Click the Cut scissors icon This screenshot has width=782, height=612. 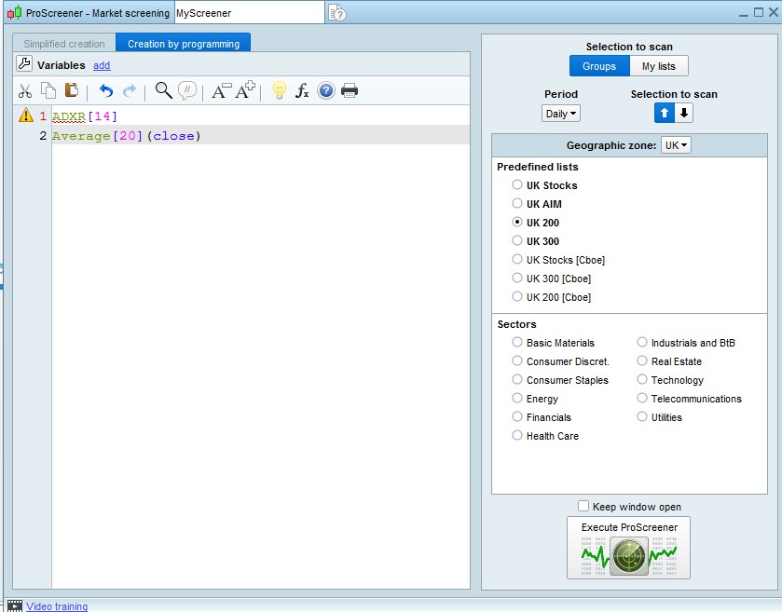pos(25,90)
